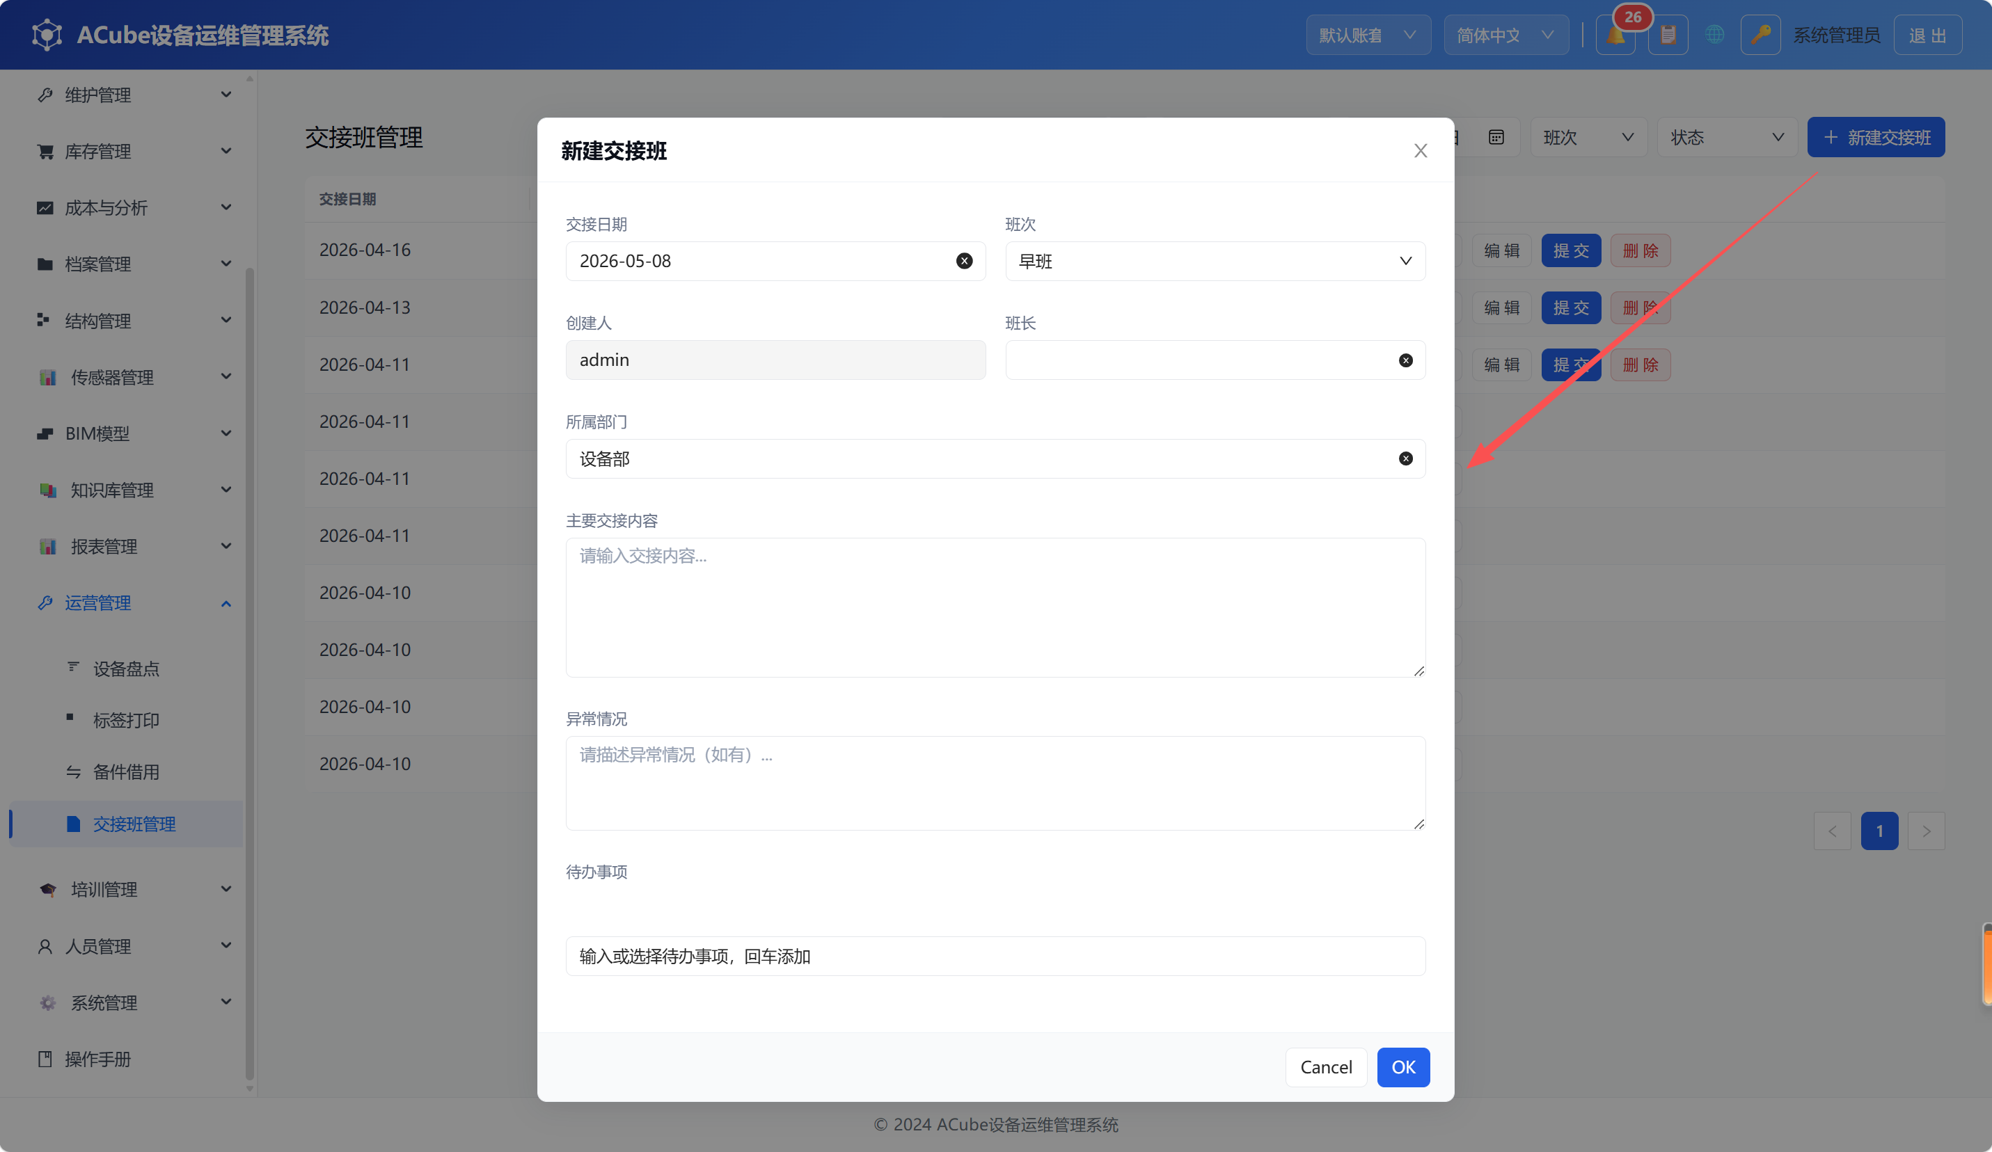Click the 退出 logout button

click(x=1927, y=35)
